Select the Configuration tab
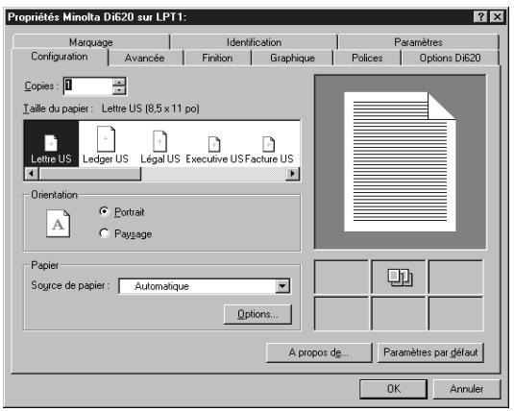Viewport: 514px width, 411px height. (60, 57)
